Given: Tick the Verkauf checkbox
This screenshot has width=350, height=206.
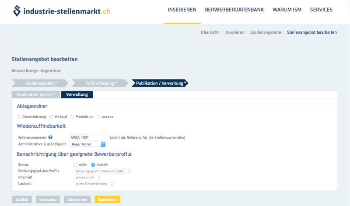Looking at the screenshot, I should (51, 117).
